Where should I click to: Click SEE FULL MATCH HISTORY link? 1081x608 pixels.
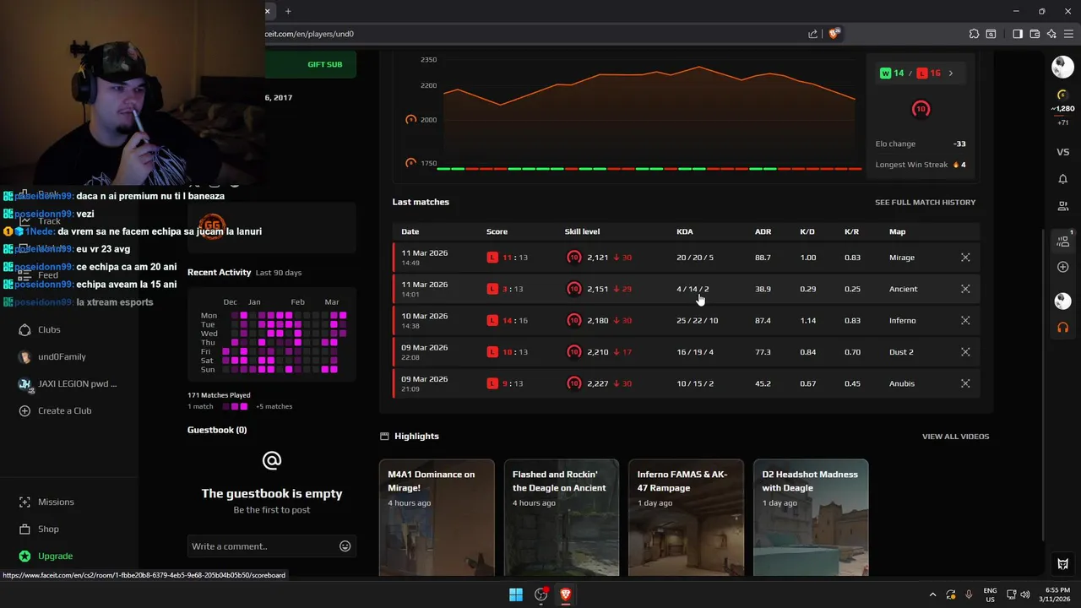pyautogui.click(x=925, y=202)
